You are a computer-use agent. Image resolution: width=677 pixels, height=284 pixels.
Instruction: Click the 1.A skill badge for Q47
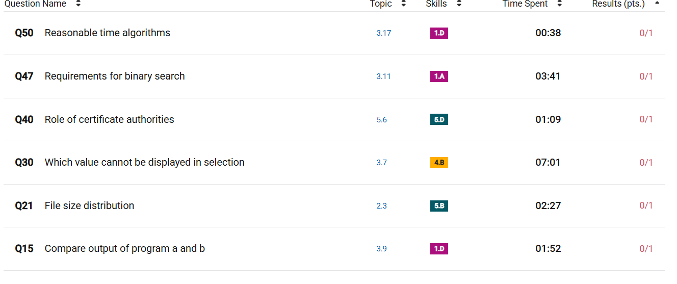coord(439,76)
